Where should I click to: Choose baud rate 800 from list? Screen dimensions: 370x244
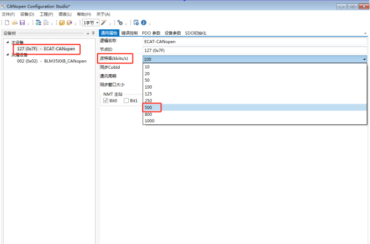pos(255,114)
